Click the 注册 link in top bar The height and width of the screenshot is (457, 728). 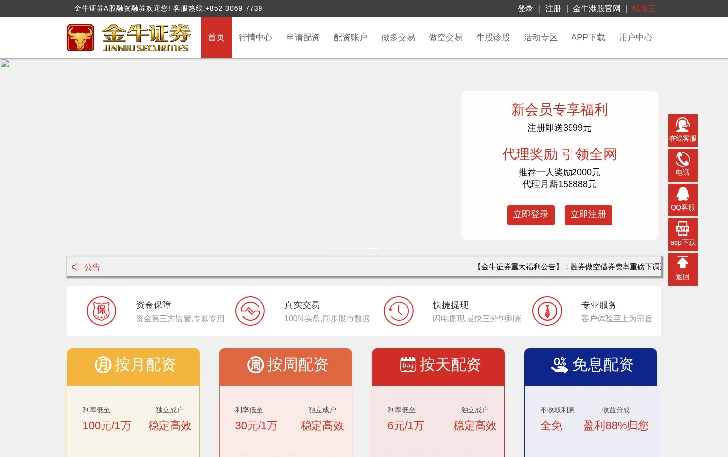553,9
